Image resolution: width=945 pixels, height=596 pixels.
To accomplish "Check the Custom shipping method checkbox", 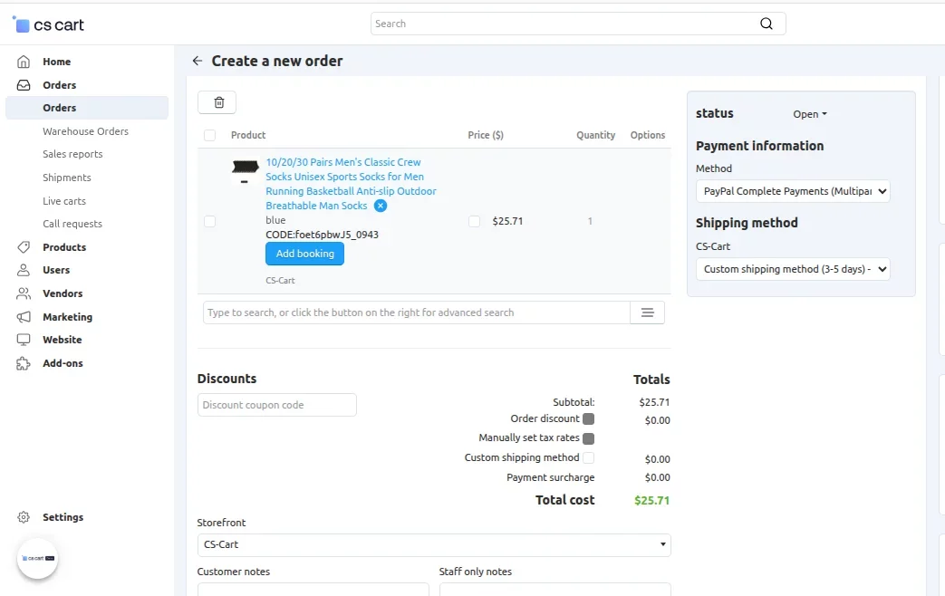I will pyautogui.click(x=587, y=457).
